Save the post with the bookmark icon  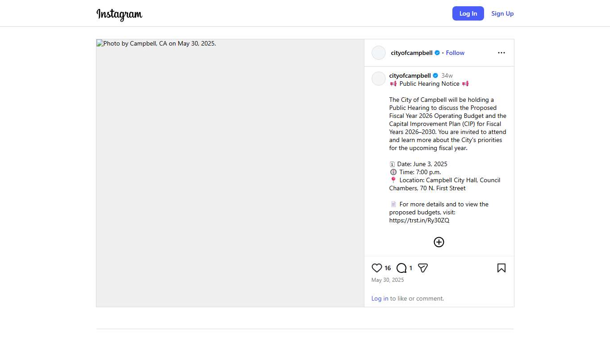(501, 268)
